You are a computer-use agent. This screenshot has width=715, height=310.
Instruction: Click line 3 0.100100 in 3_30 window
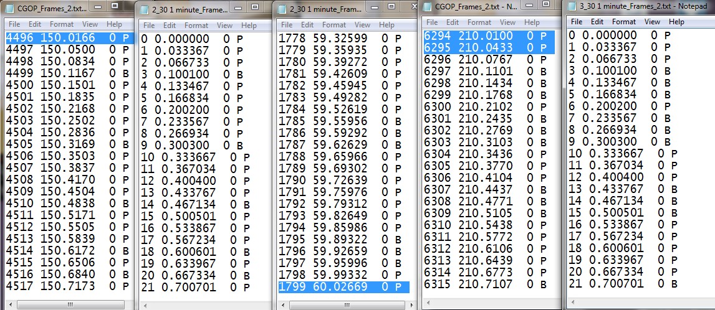[620, 70]
